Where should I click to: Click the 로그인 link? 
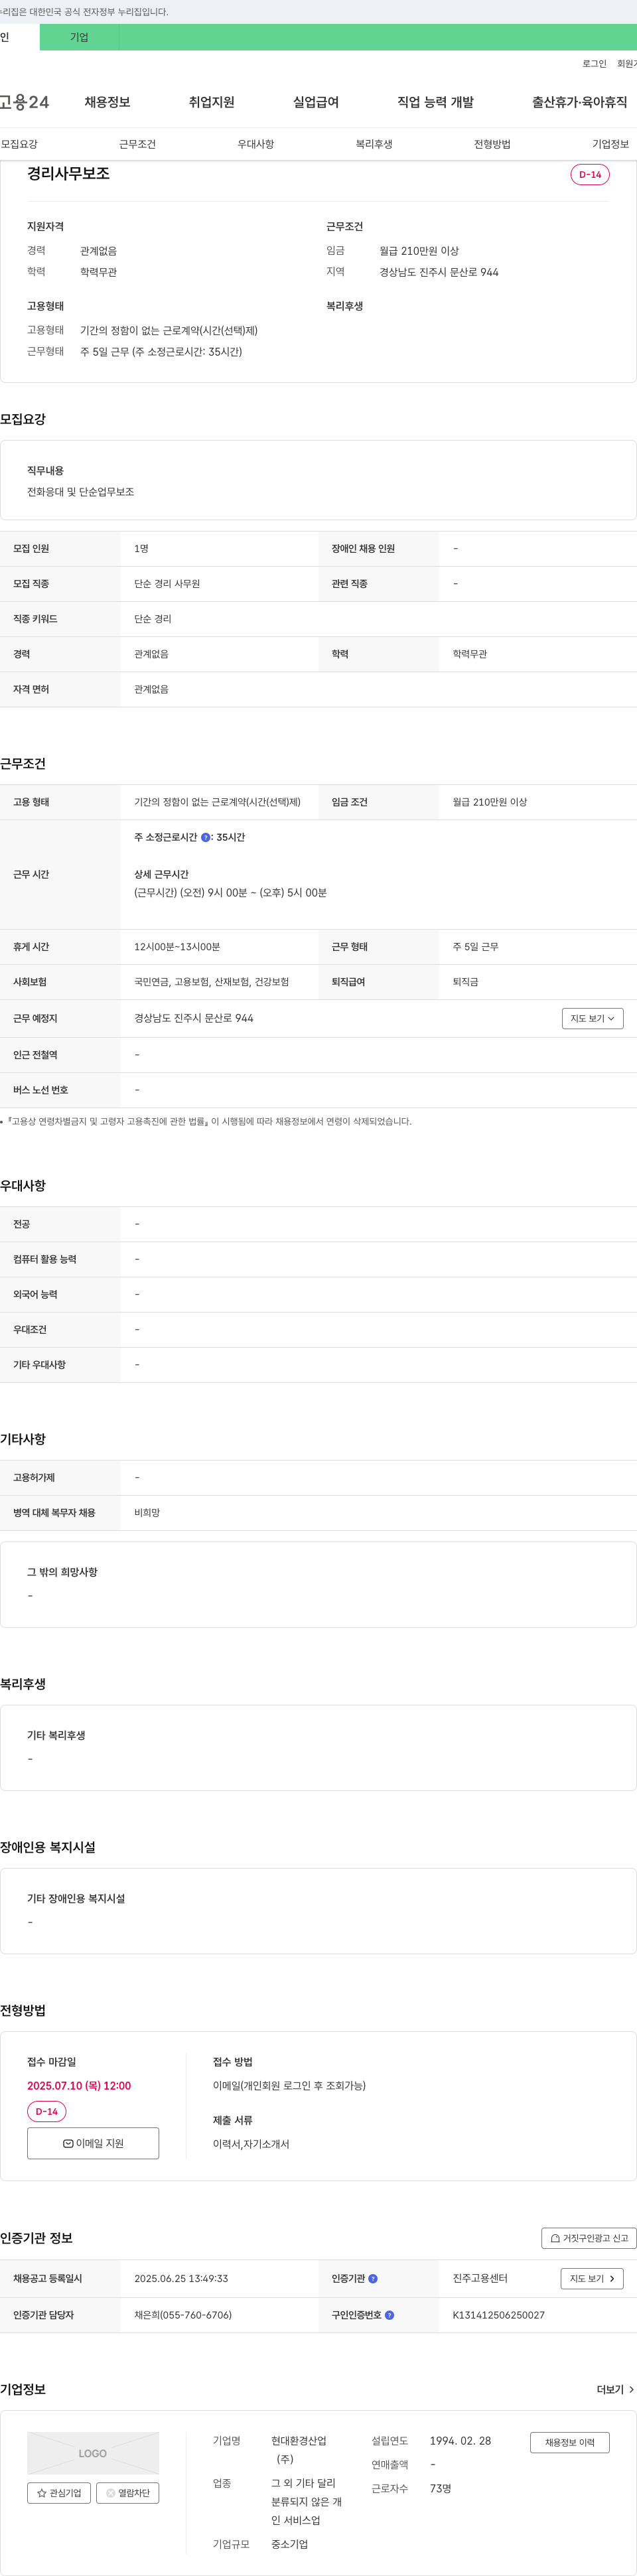[594, 64]
